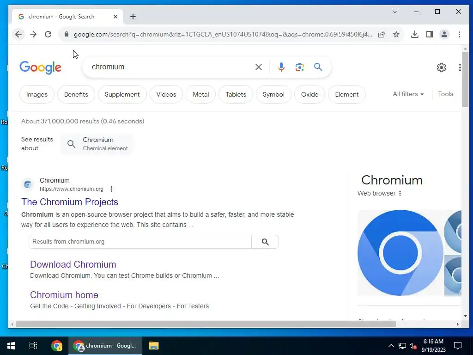Open the large Chromium logo image
Viewport: 473px width, 355px height.
click(x=400, y=253)
